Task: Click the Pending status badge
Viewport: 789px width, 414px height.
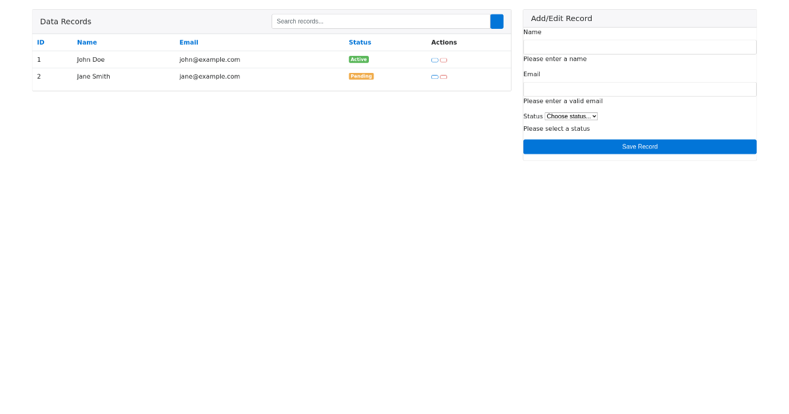Action: pyautogui.click(x=361, y=76)
